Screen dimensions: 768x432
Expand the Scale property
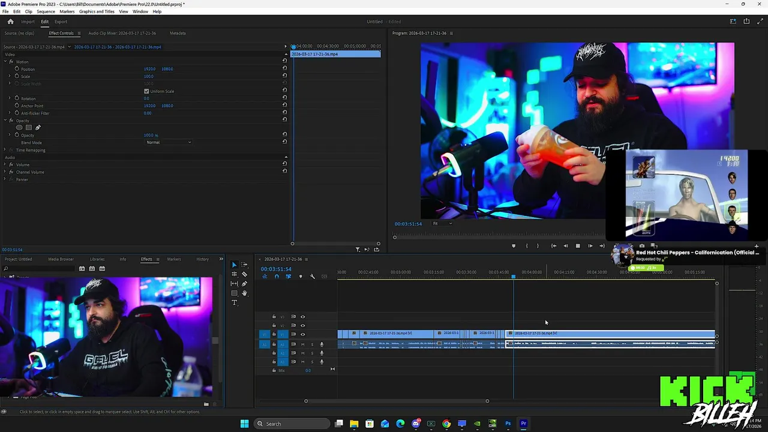(x=10, y=76)
